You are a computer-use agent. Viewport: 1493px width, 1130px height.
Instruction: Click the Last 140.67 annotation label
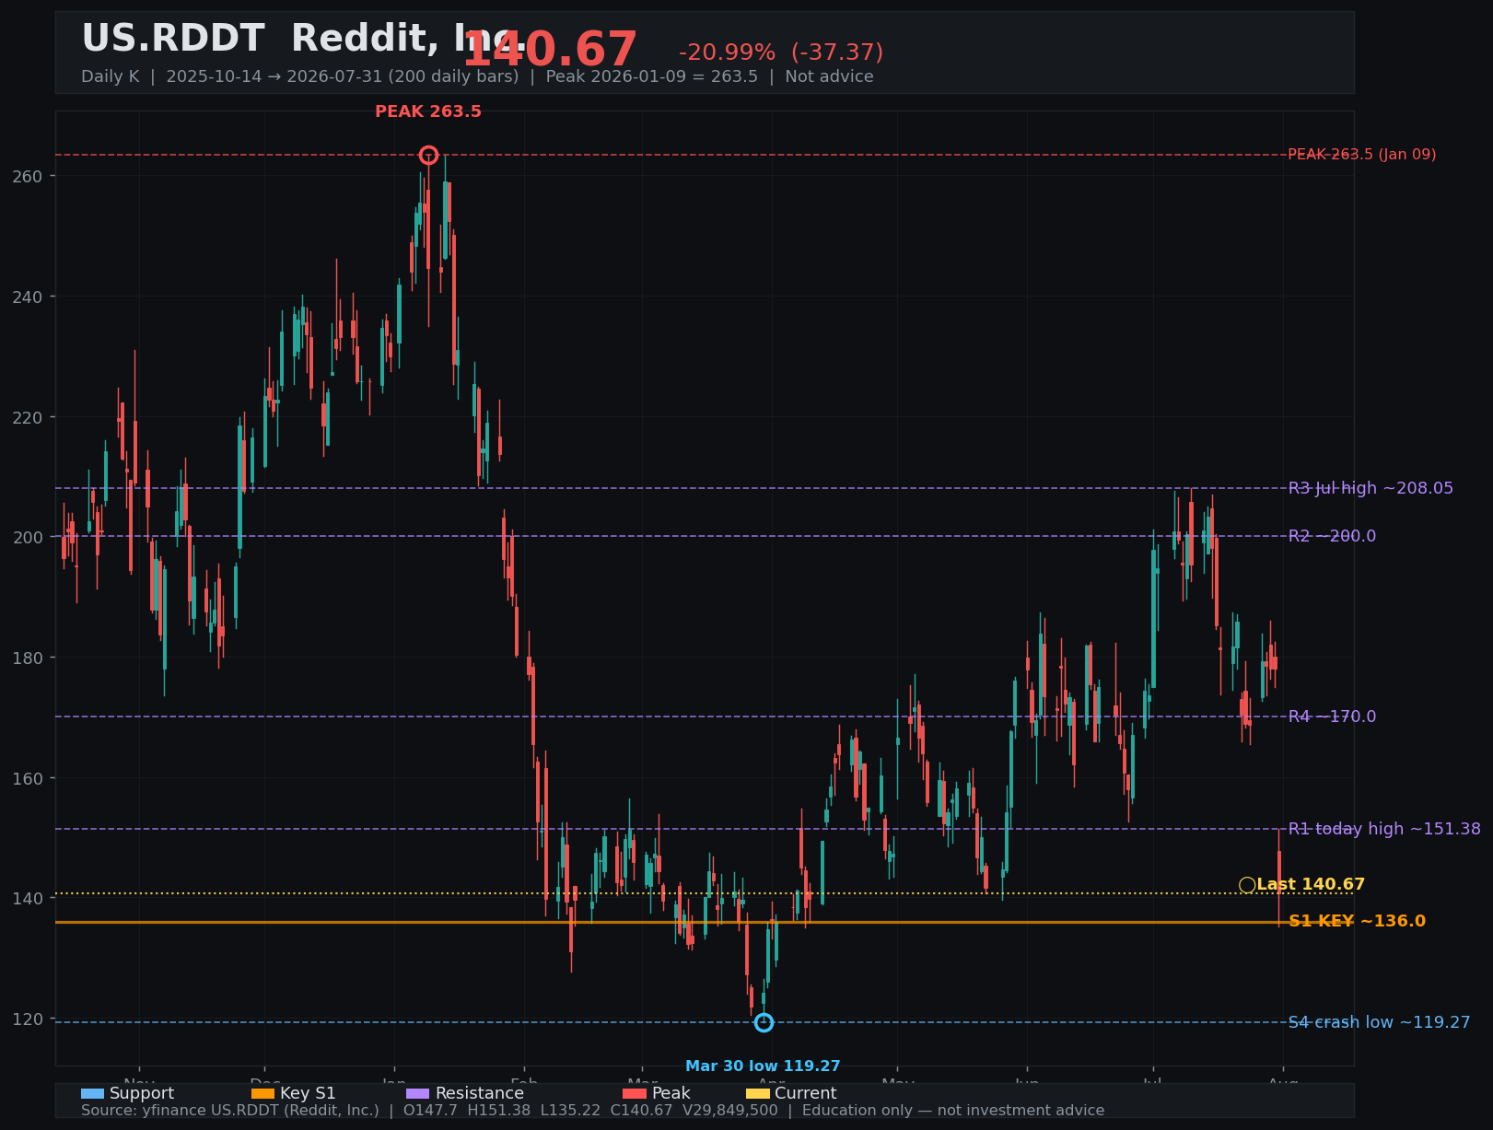[x=1311, y=885]
